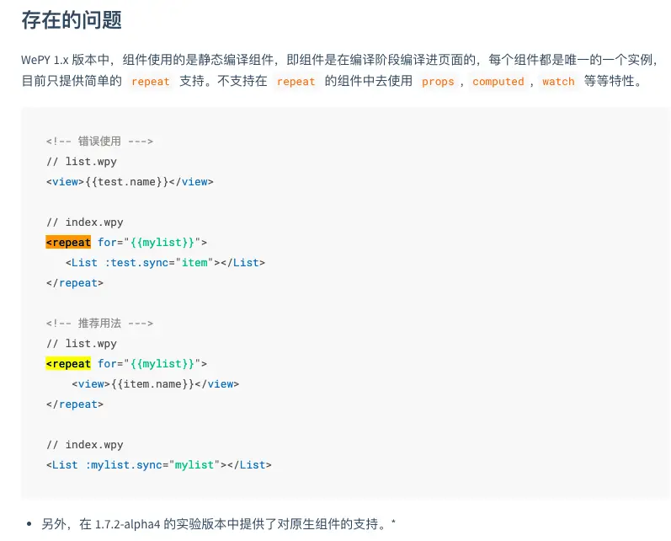This screenshot has height=541, width=671.
Task: Click the line '<view>{{item.name}}</view>'
Action: (156, 383)
